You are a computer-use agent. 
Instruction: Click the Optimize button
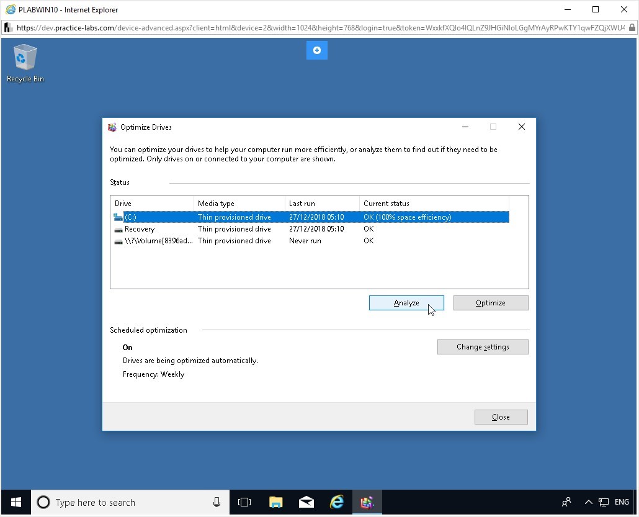point(491,303)
